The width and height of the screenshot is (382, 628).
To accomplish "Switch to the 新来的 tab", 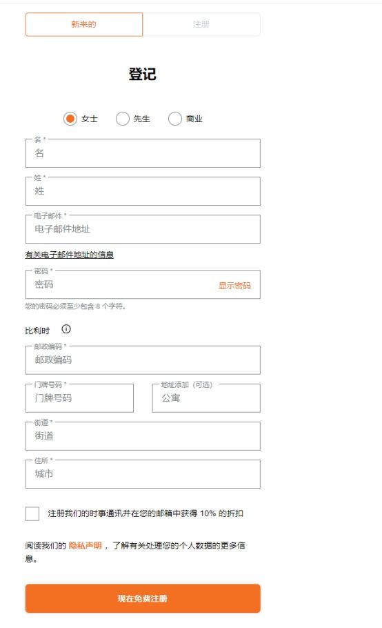I will (x=84, y=24).
